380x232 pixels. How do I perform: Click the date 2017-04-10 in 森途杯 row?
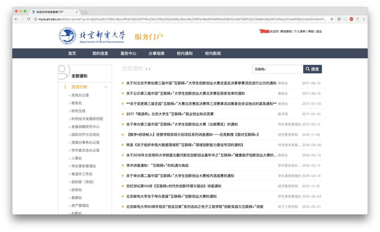click(x=311, y=114)
